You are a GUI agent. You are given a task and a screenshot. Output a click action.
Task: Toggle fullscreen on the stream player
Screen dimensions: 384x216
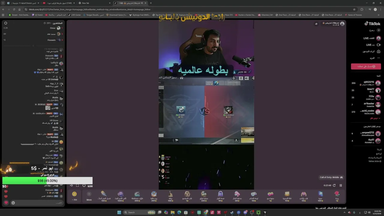[77, 186]
